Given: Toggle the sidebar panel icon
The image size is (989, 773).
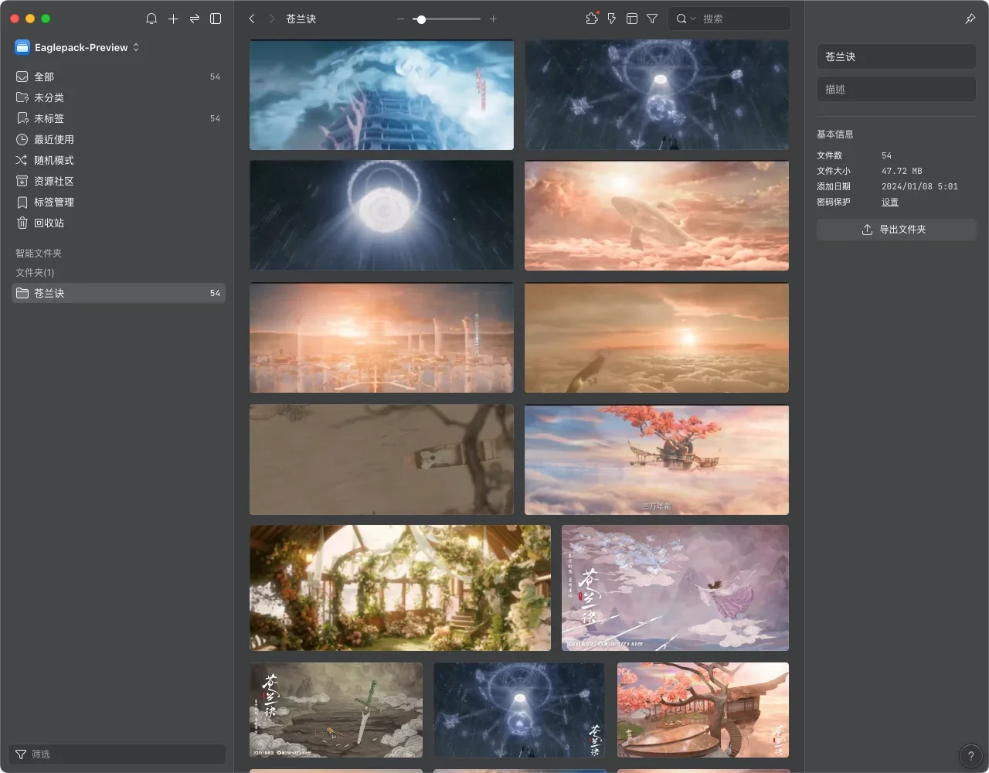Looking at the screenshot, I should point(216,19).
